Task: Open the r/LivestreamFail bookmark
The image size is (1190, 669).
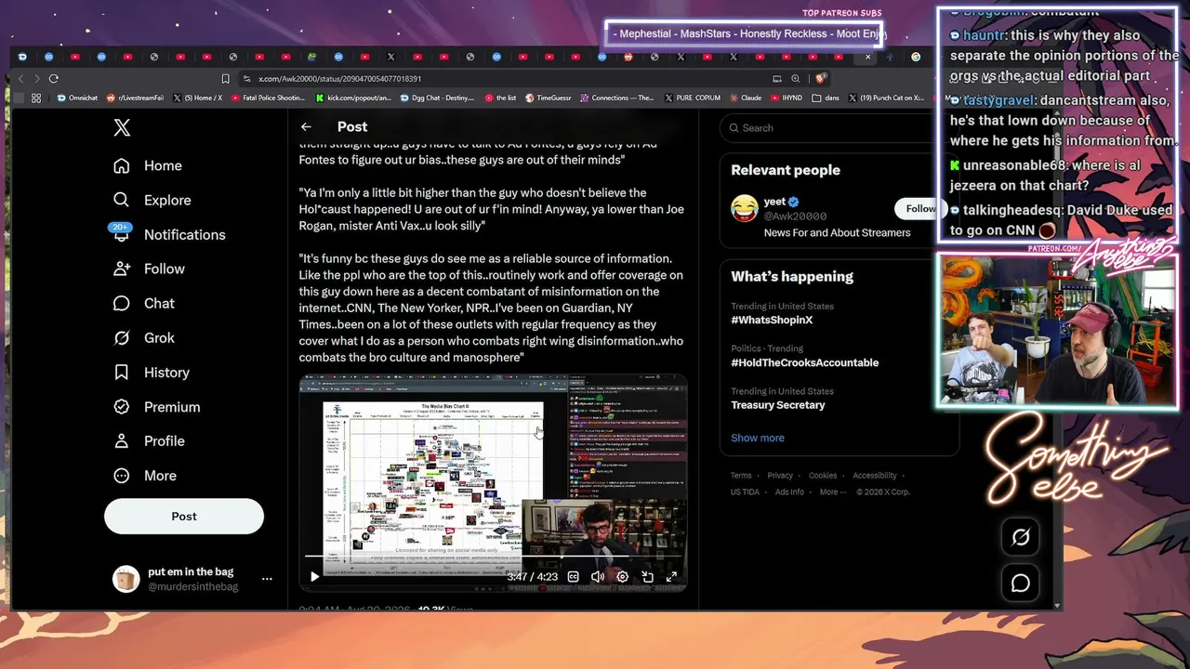Action: coord(135,98)
